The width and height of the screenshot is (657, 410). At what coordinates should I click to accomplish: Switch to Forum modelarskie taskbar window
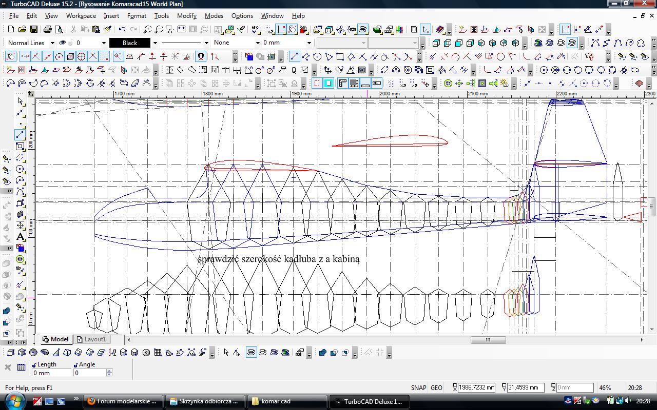(123, 401)
